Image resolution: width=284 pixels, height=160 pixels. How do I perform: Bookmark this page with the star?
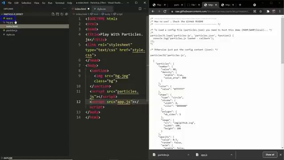point(260,12)
